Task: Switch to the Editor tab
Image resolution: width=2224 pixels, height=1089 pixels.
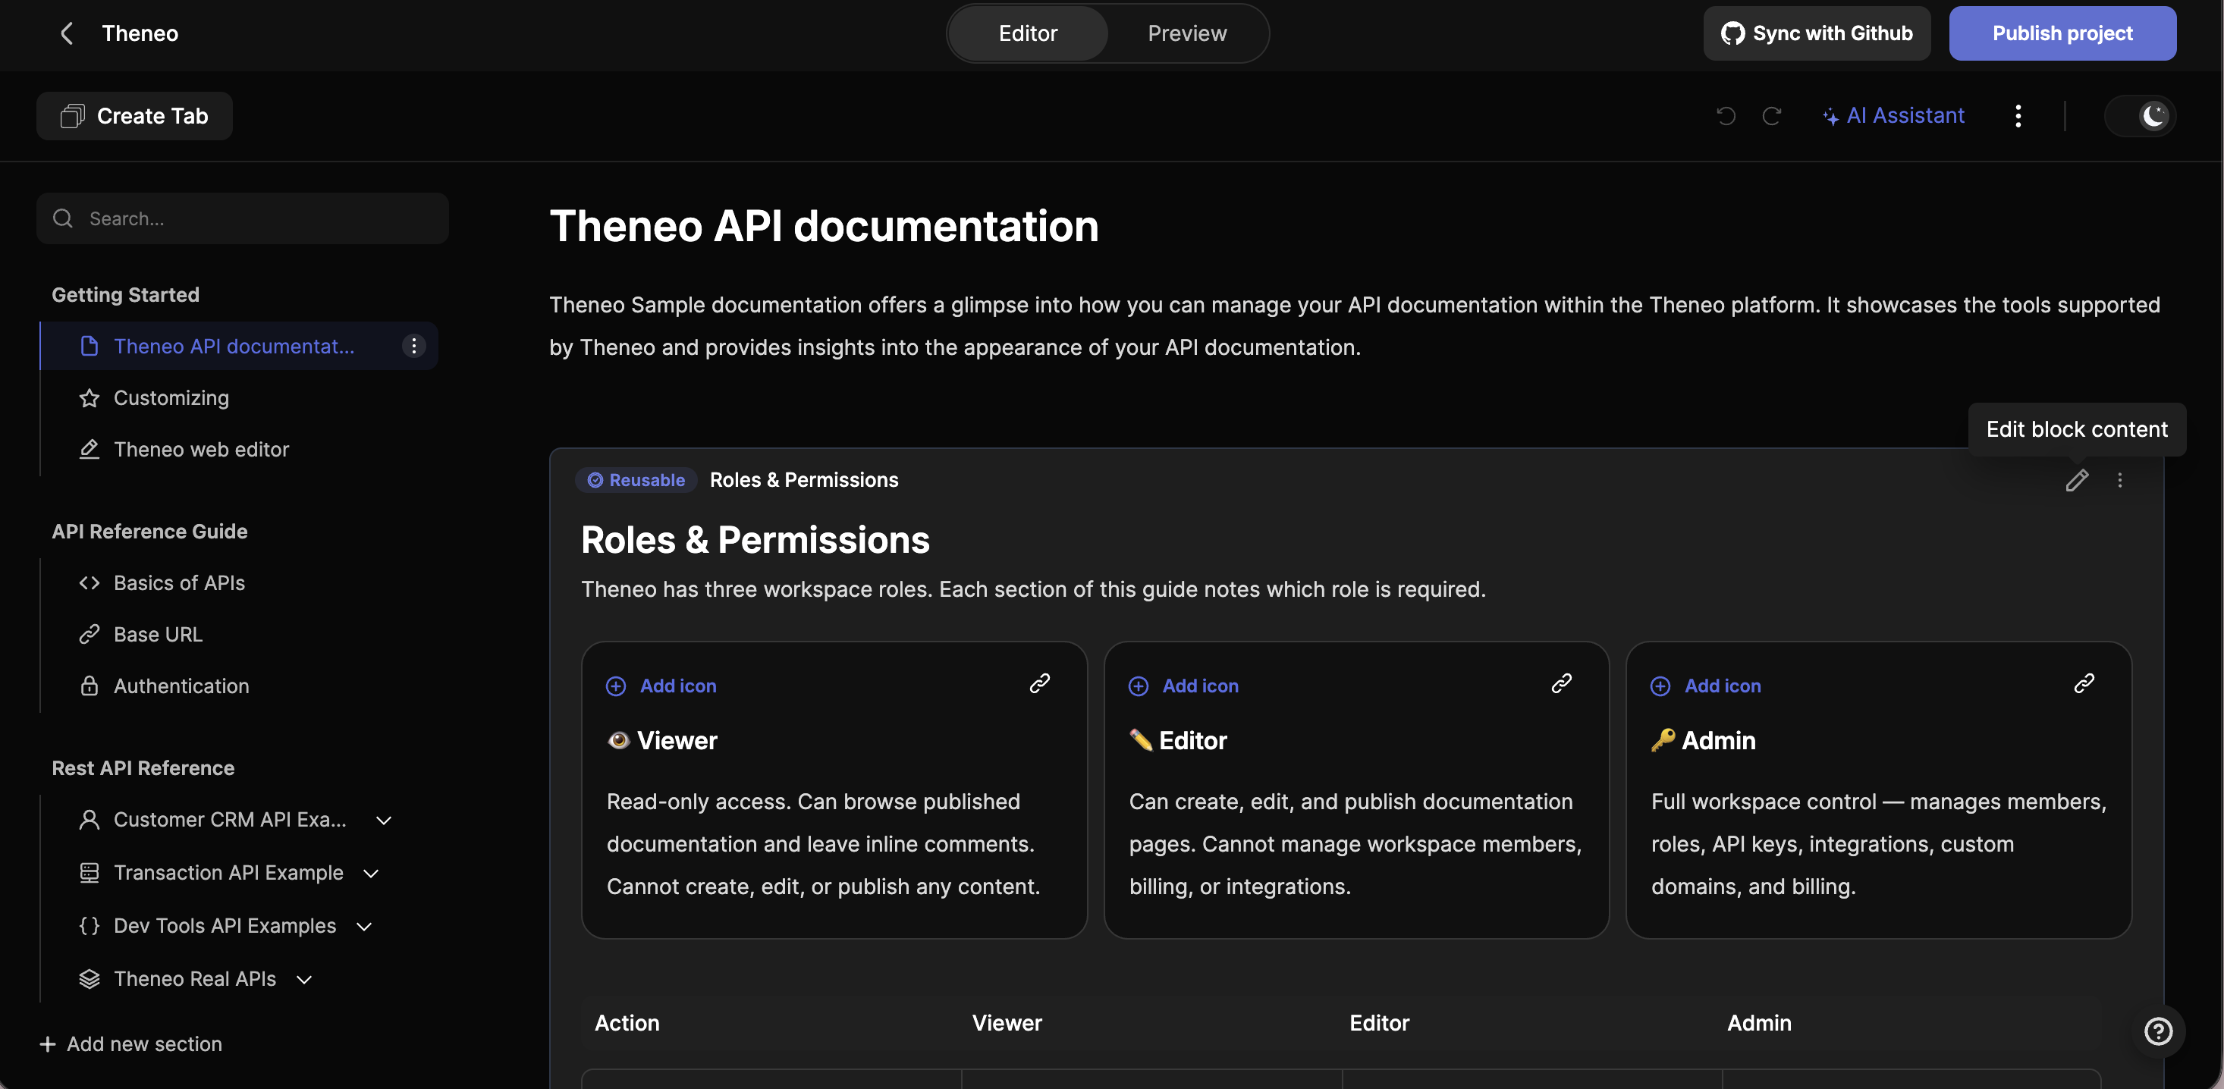Action: click(x=1027, y=33)
